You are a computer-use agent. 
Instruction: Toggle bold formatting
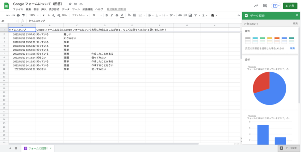107,15
